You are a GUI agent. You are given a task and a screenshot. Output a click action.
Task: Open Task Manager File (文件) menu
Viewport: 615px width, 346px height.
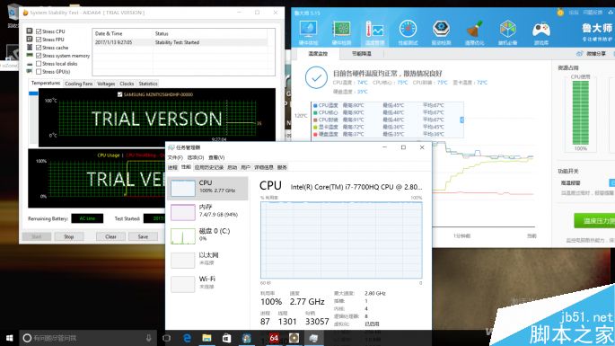175,157
